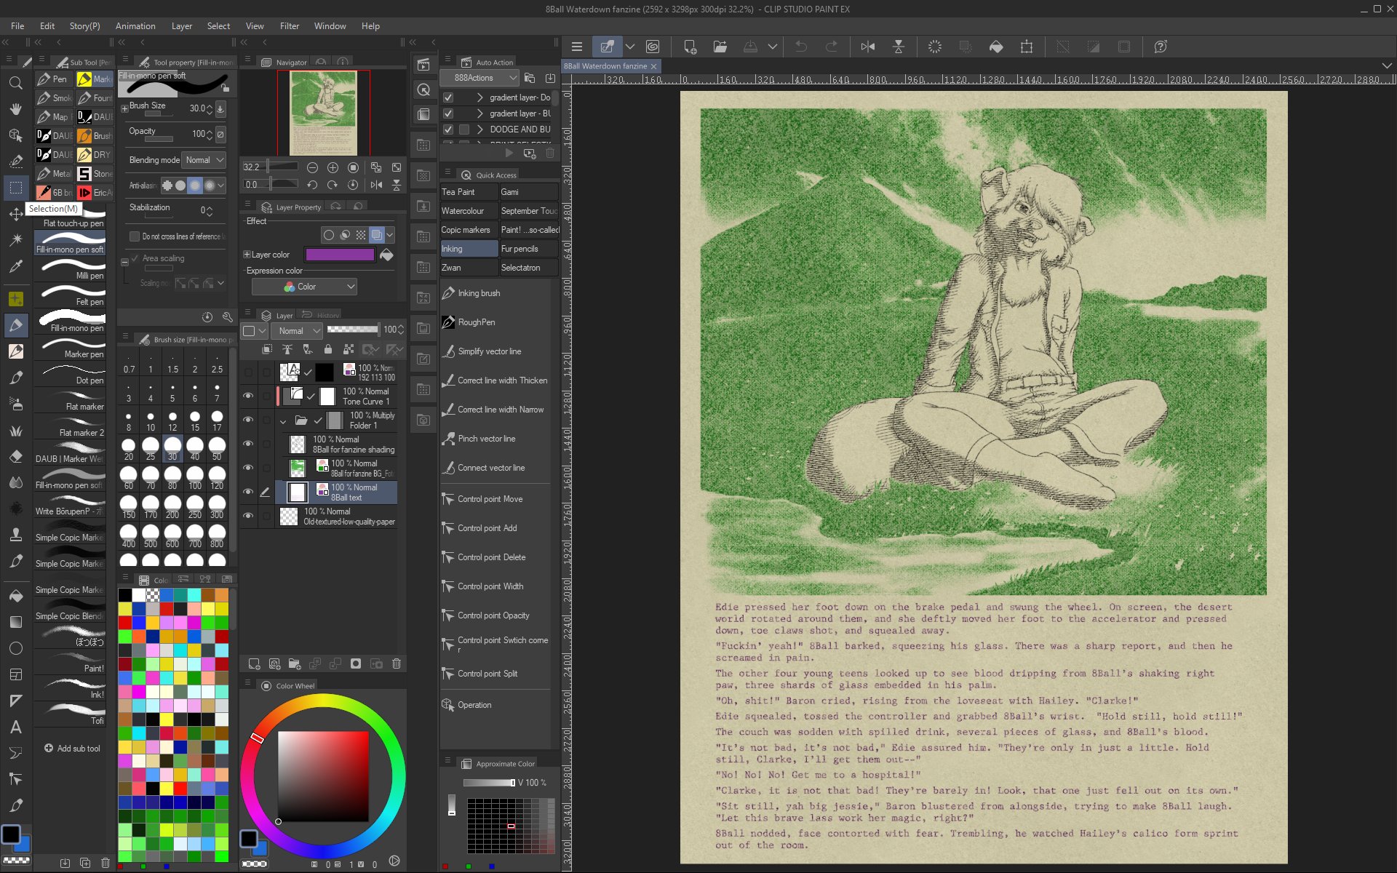Open the Filter menu
The image size is (1397, 873).
(290, 26)
